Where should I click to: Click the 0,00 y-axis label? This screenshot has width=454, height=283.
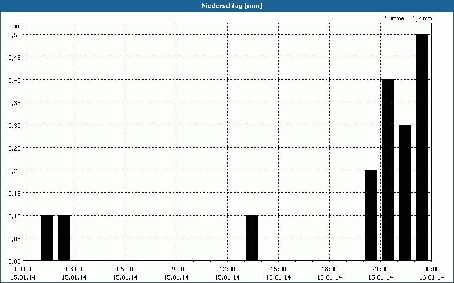point(15,261)
